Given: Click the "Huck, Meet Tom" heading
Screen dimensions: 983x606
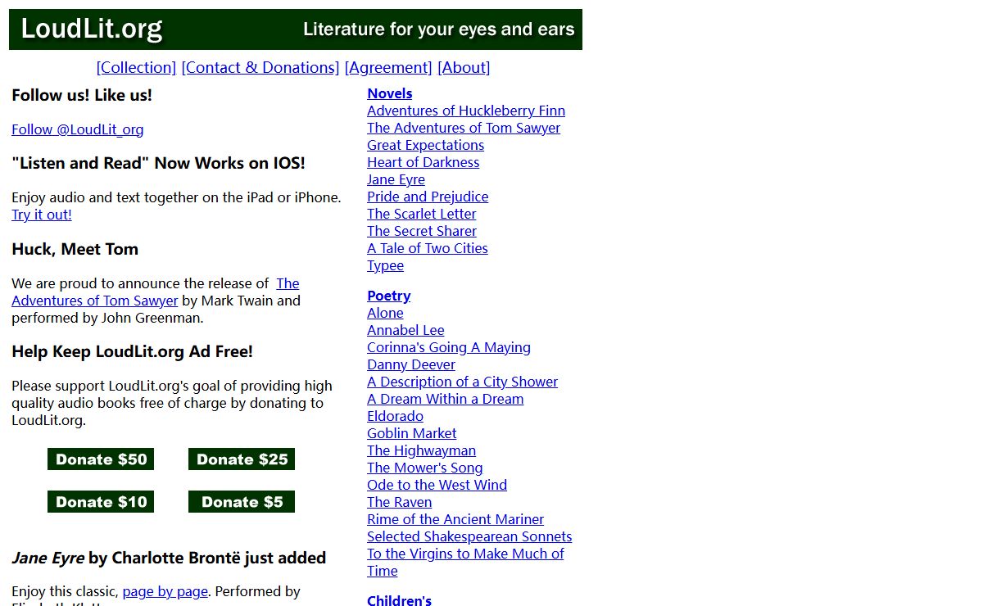Looking at the screenshot, I should [x=75, y=249].
